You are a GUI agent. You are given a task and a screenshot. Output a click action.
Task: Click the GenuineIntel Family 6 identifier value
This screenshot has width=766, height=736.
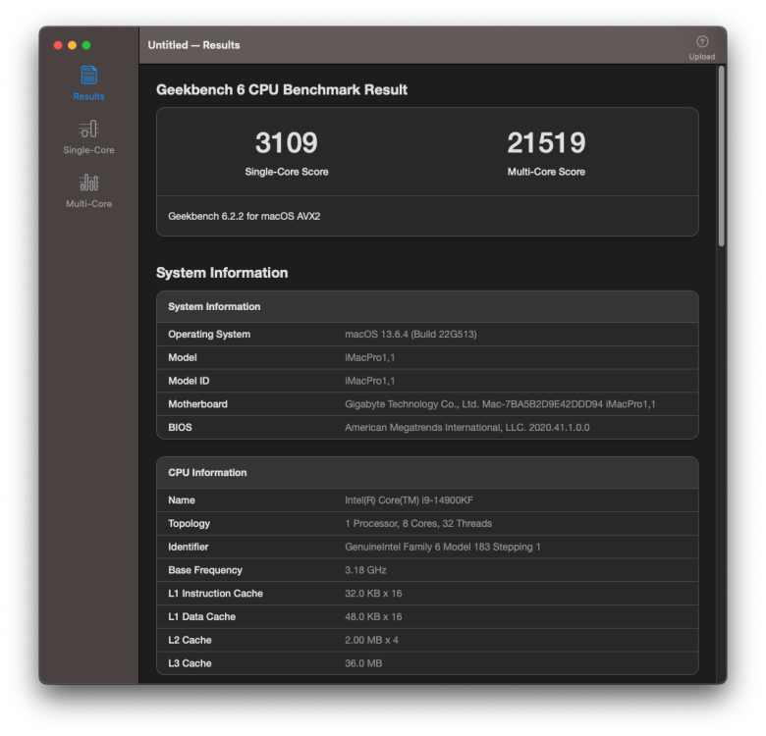(x=443, y=548)
